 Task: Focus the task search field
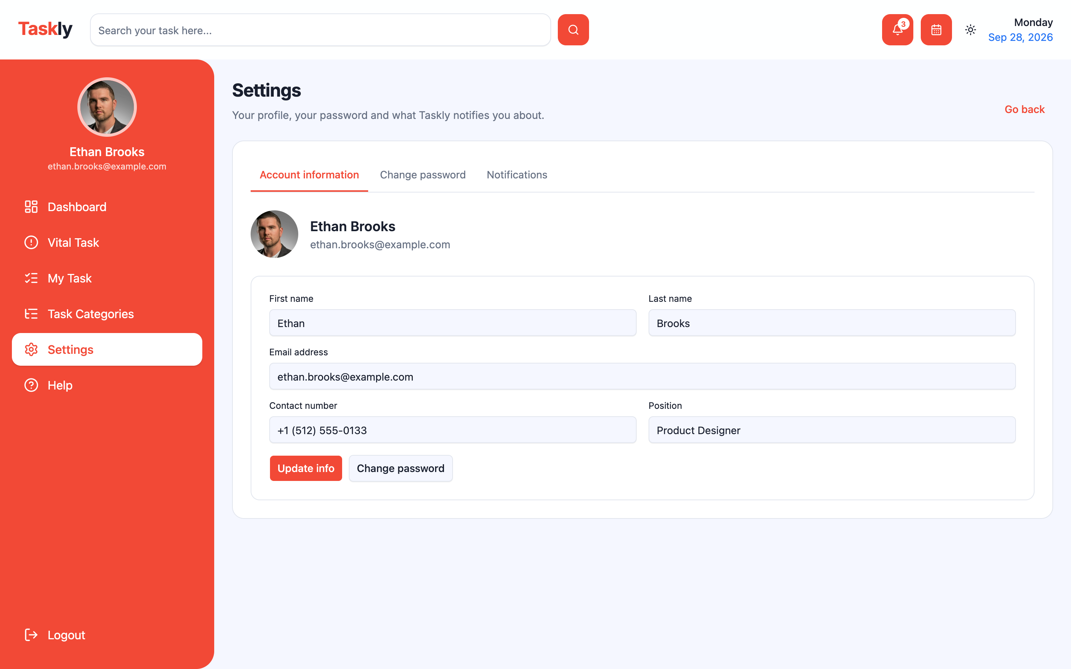[321, 30]
